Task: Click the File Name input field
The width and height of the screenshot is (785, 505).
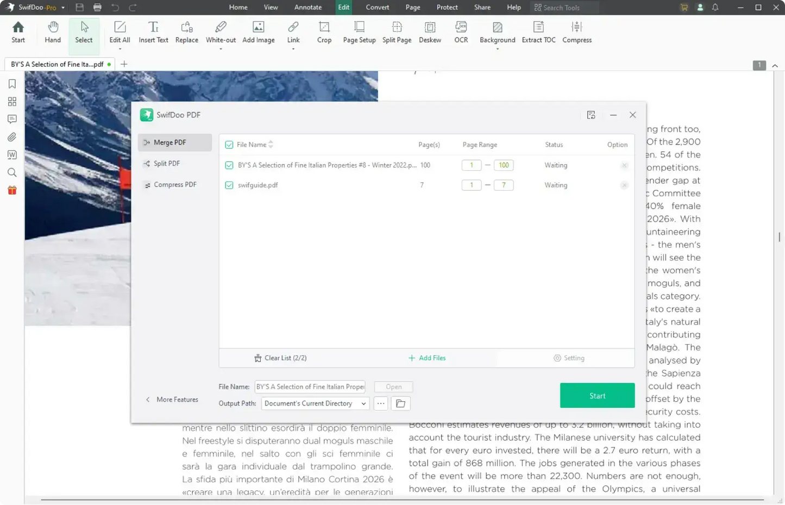Action: tap(310, 387)
